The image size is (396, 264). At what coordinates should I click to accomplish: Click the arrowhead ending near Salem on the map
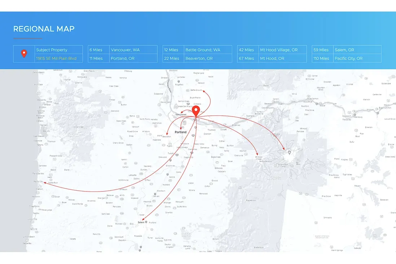(x=143, y=219)
